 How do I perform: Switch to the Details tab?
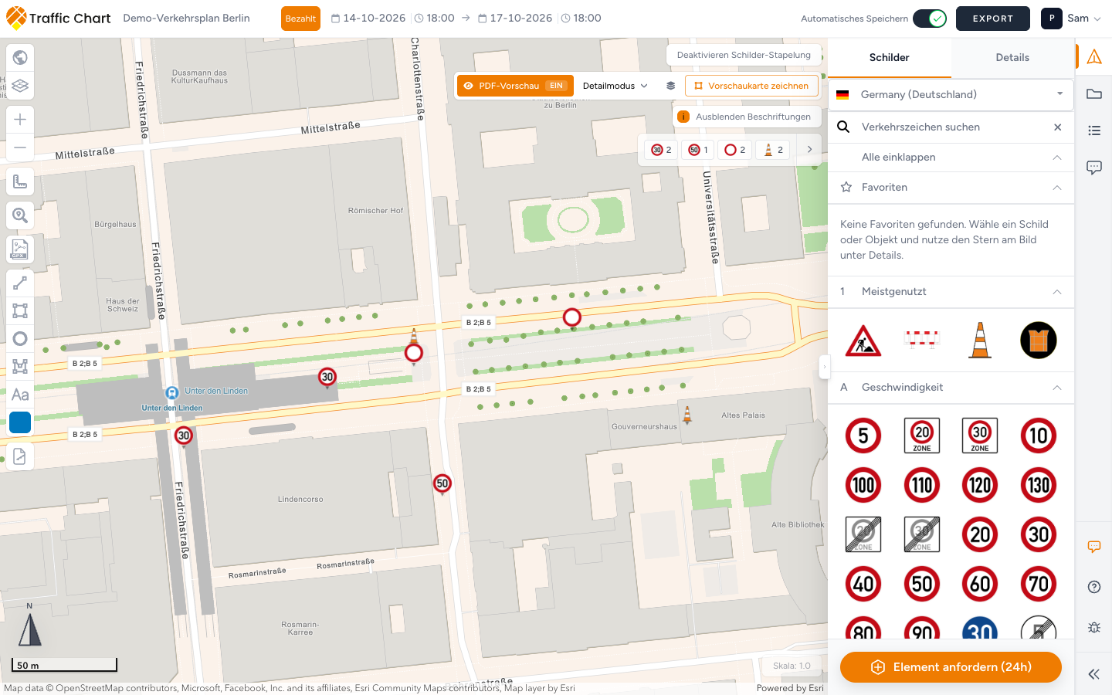click(1012, 58)
